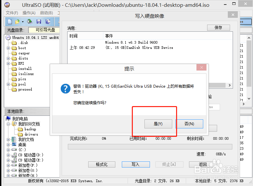Image resolution: width=253 pixels, height=186 pixels.
Task: Expand the boot folder node
Action: tap(8, 48)
